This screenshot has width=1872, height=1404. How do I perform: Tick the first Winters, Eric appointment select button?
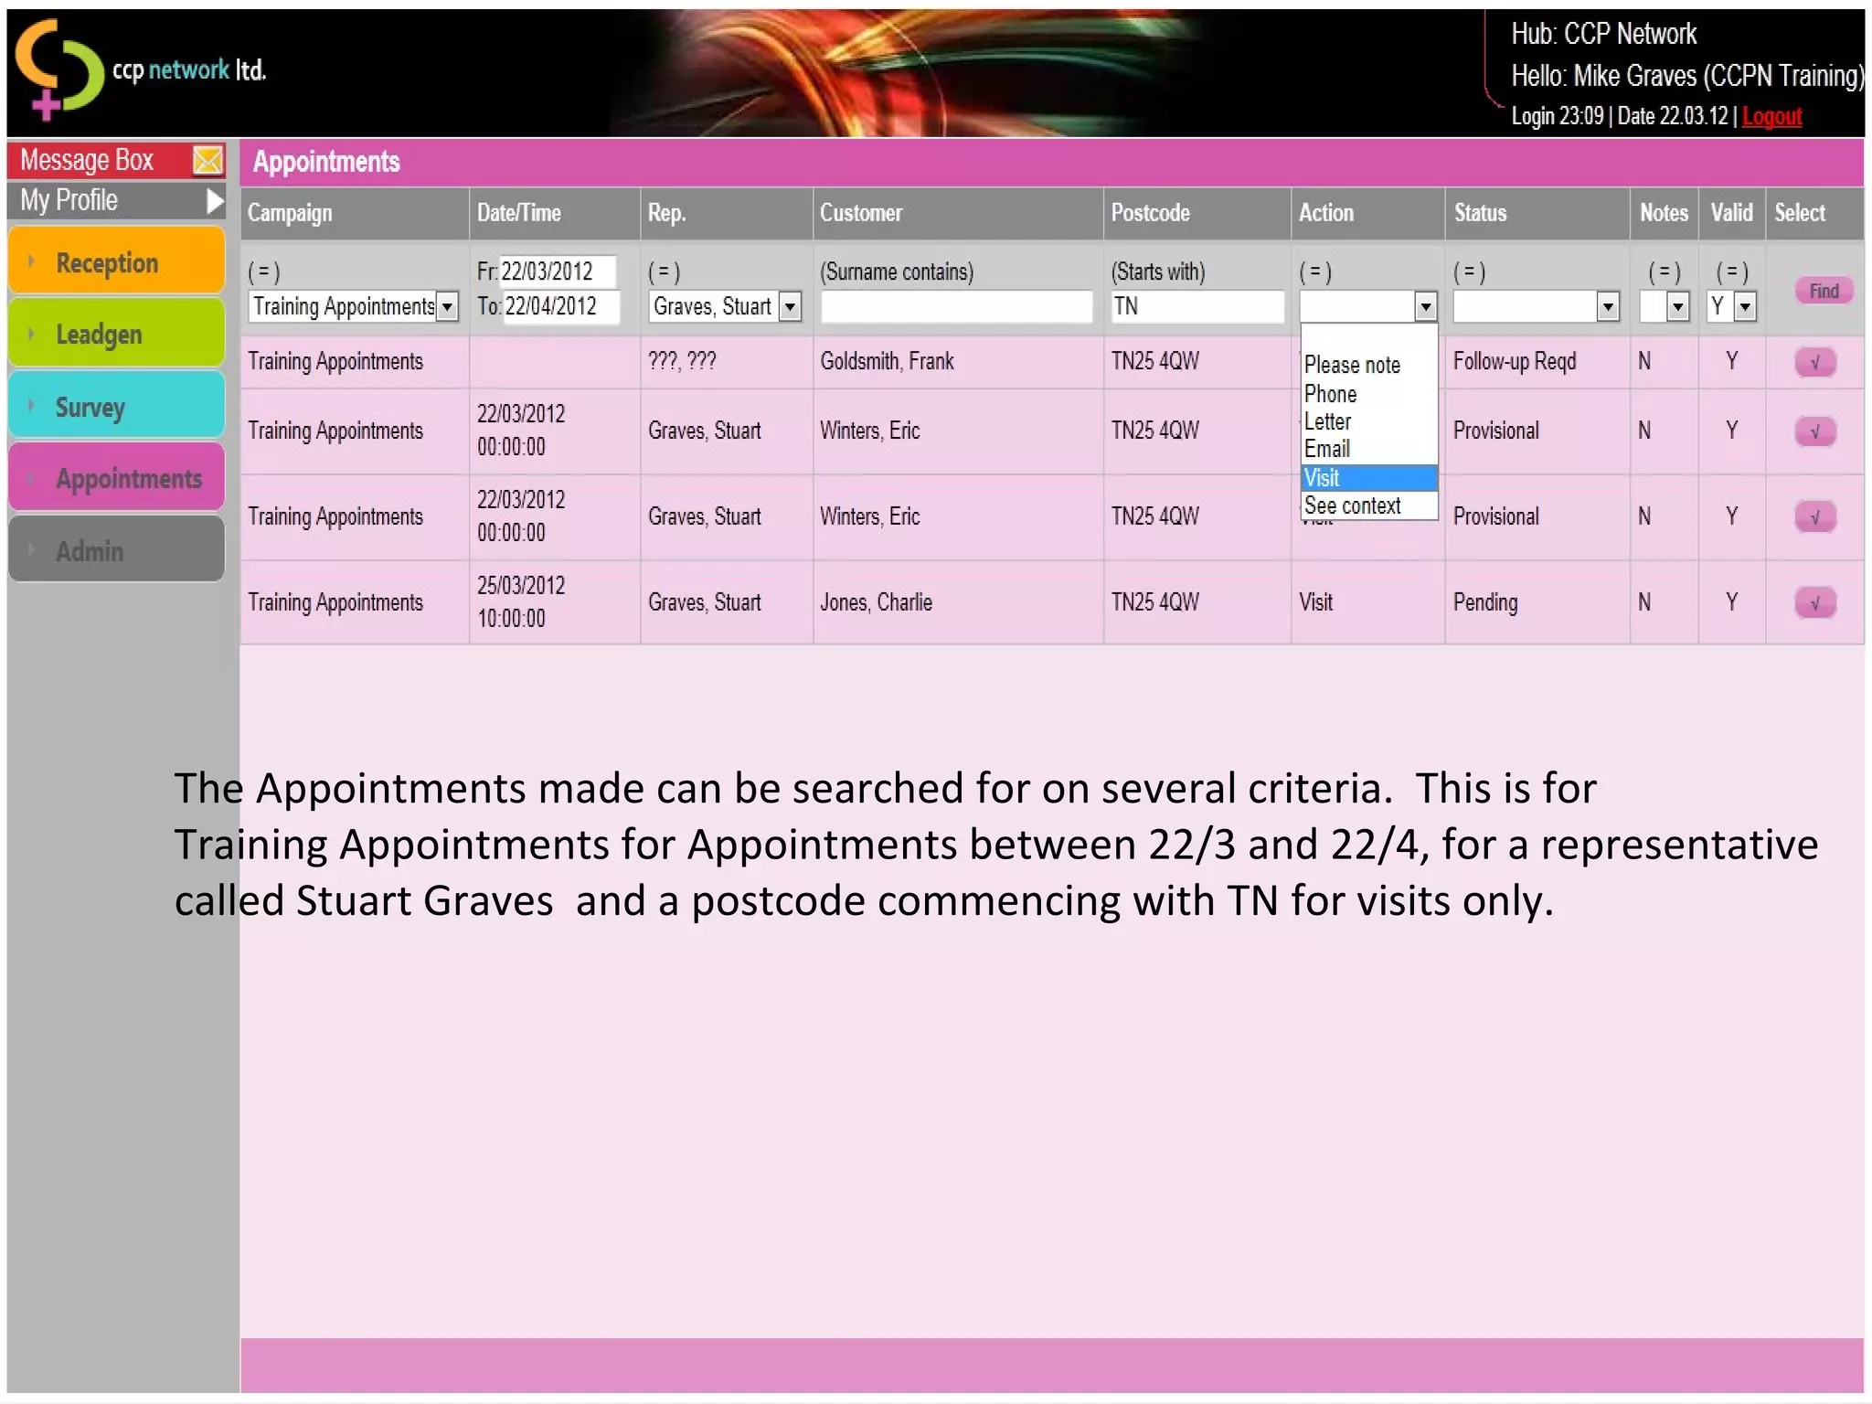[1814, 431]
